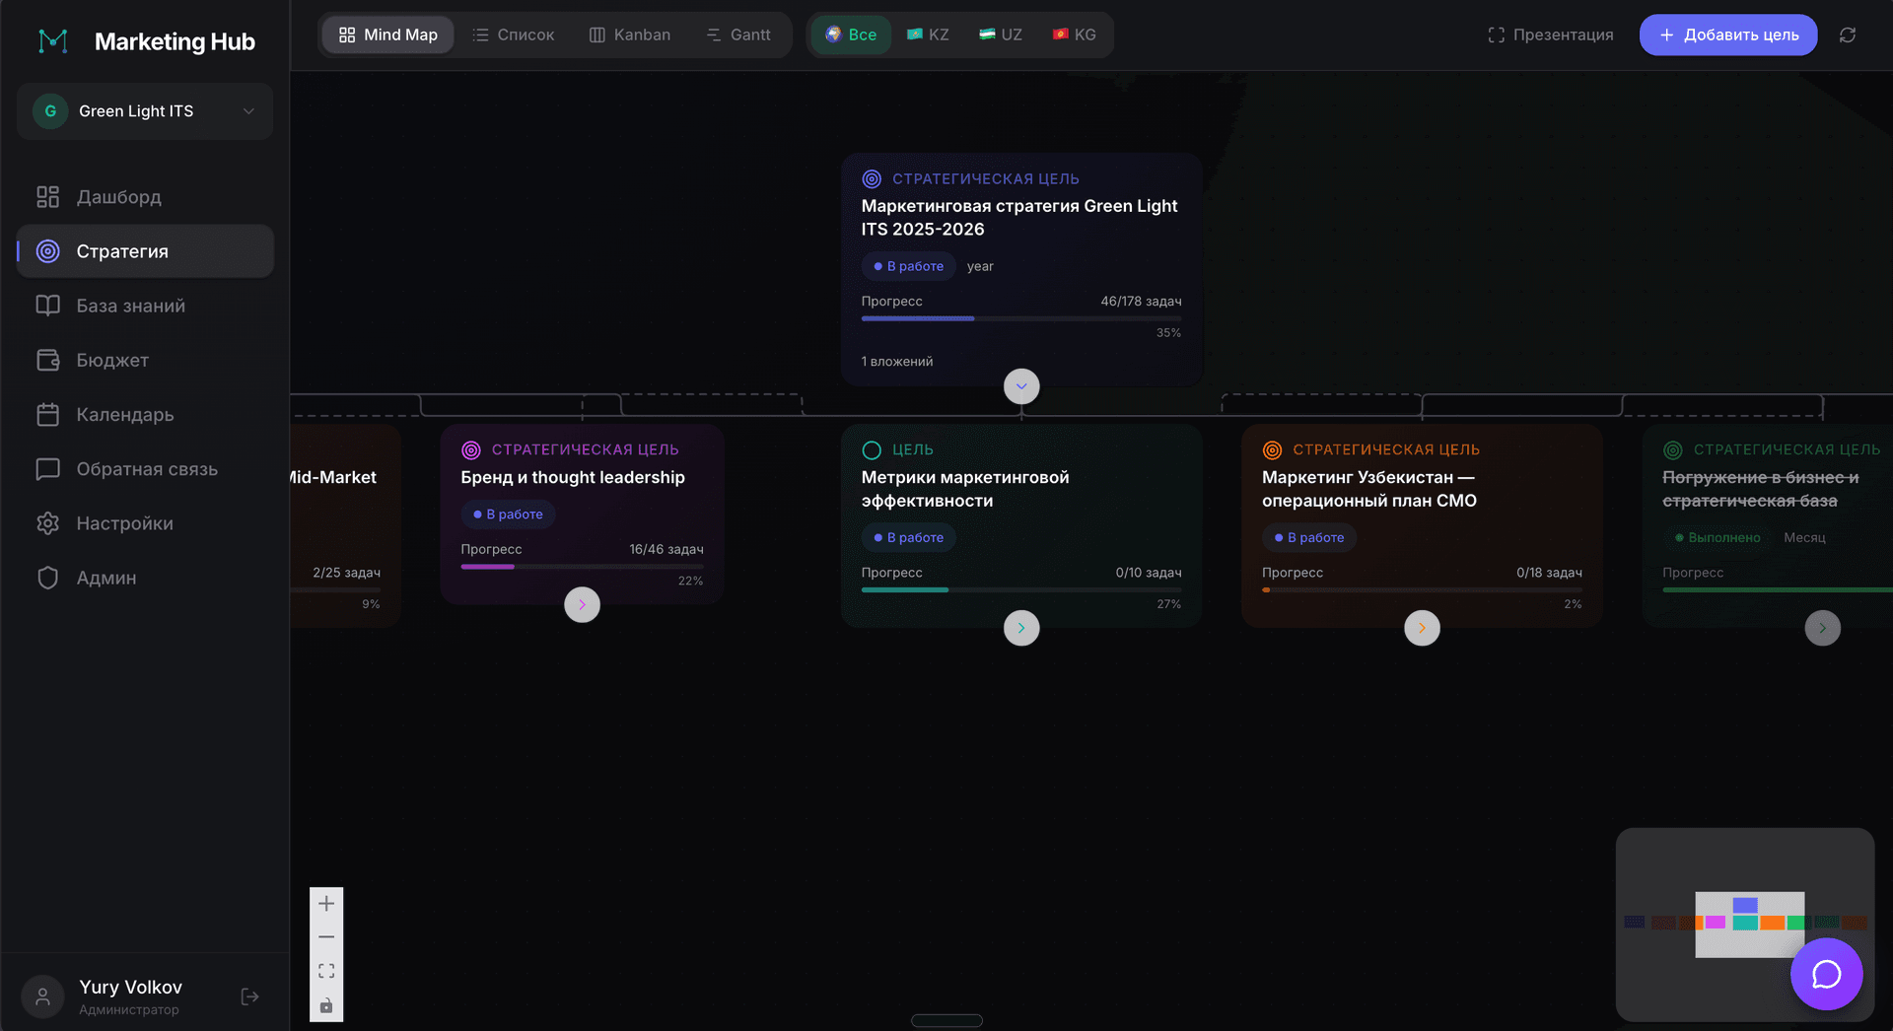The width and height of the screenshot is (1893, 1031).
Task: Filter by KZ country flag
Action: pyautogui.click(x=927, y=35)
